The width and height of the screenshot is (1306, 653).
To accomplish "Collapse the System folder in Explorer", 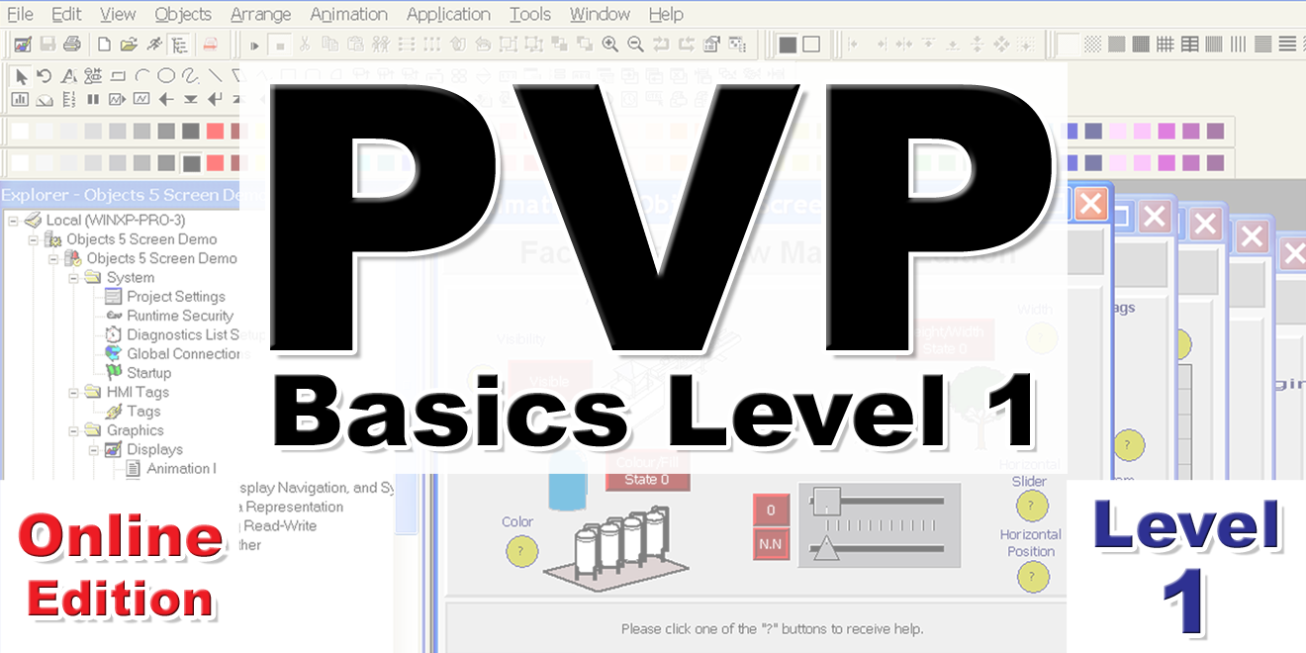I will (73, 278).
